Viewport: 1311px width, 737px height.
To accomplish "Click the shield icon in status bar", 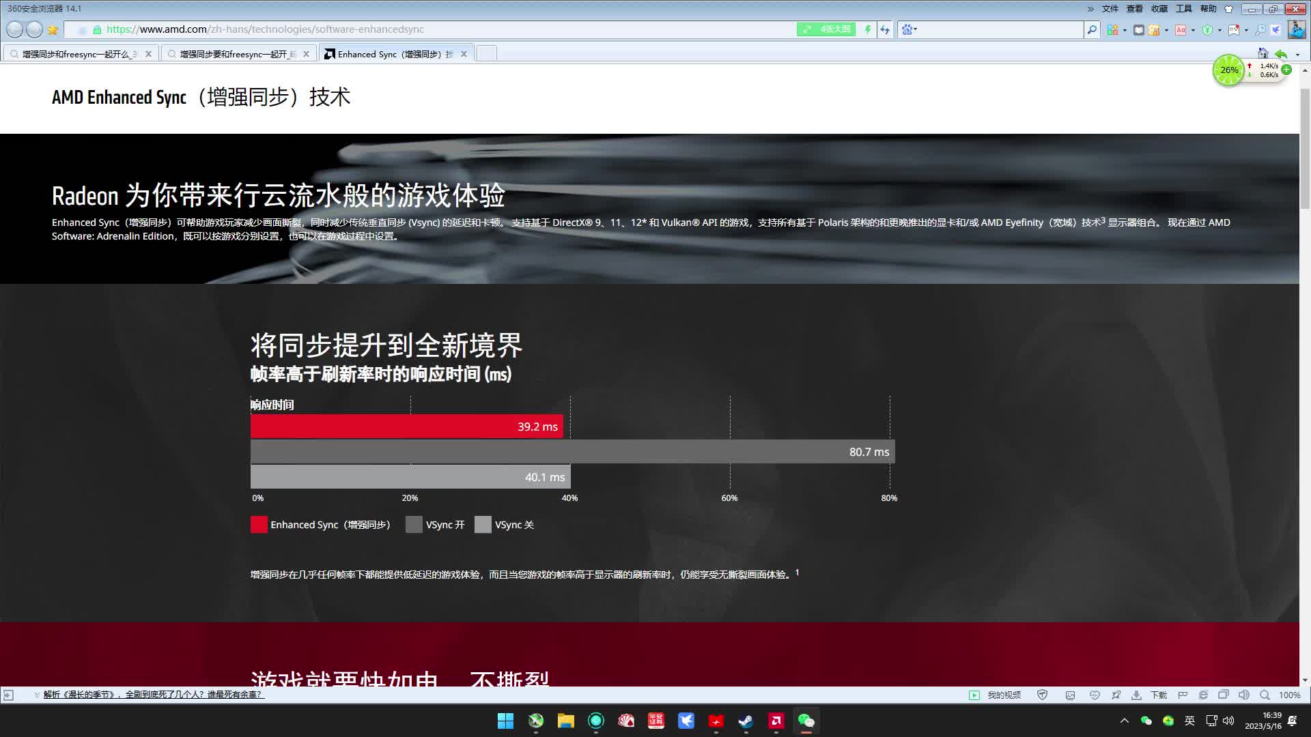I will (1042, 695).
